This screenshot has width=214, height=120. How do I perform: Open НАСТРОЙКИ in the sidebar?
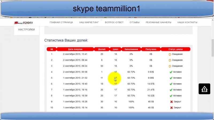coord(26,30)
